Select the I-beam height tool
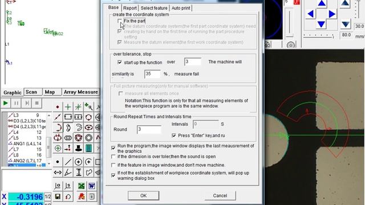The height and width of the screenshot is (205, 365). pyautogui.click(x=79, y=172)
